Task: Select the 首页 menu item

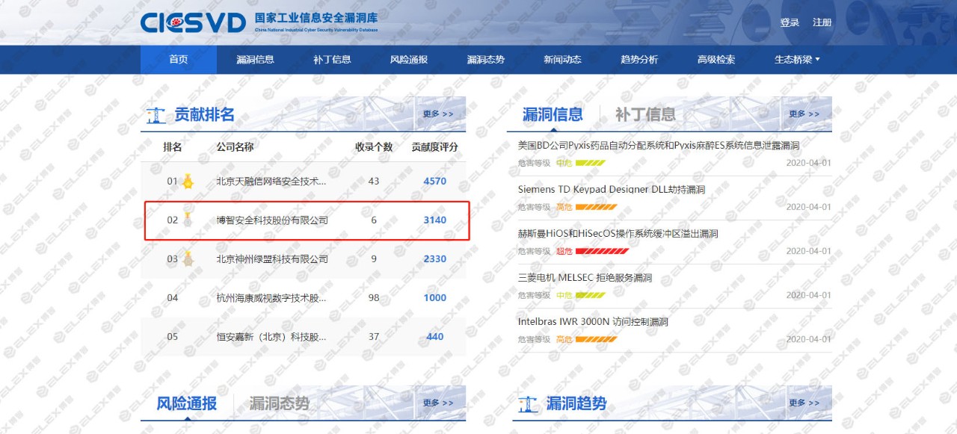Action: [x=178, y=59]
